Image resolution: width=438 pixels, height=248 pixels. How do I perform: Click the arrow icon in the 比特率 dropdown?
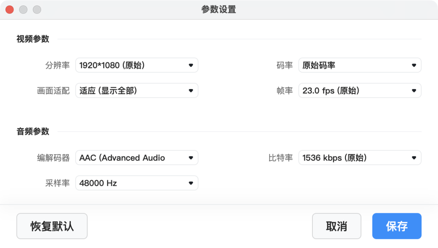tap(414, 158)
